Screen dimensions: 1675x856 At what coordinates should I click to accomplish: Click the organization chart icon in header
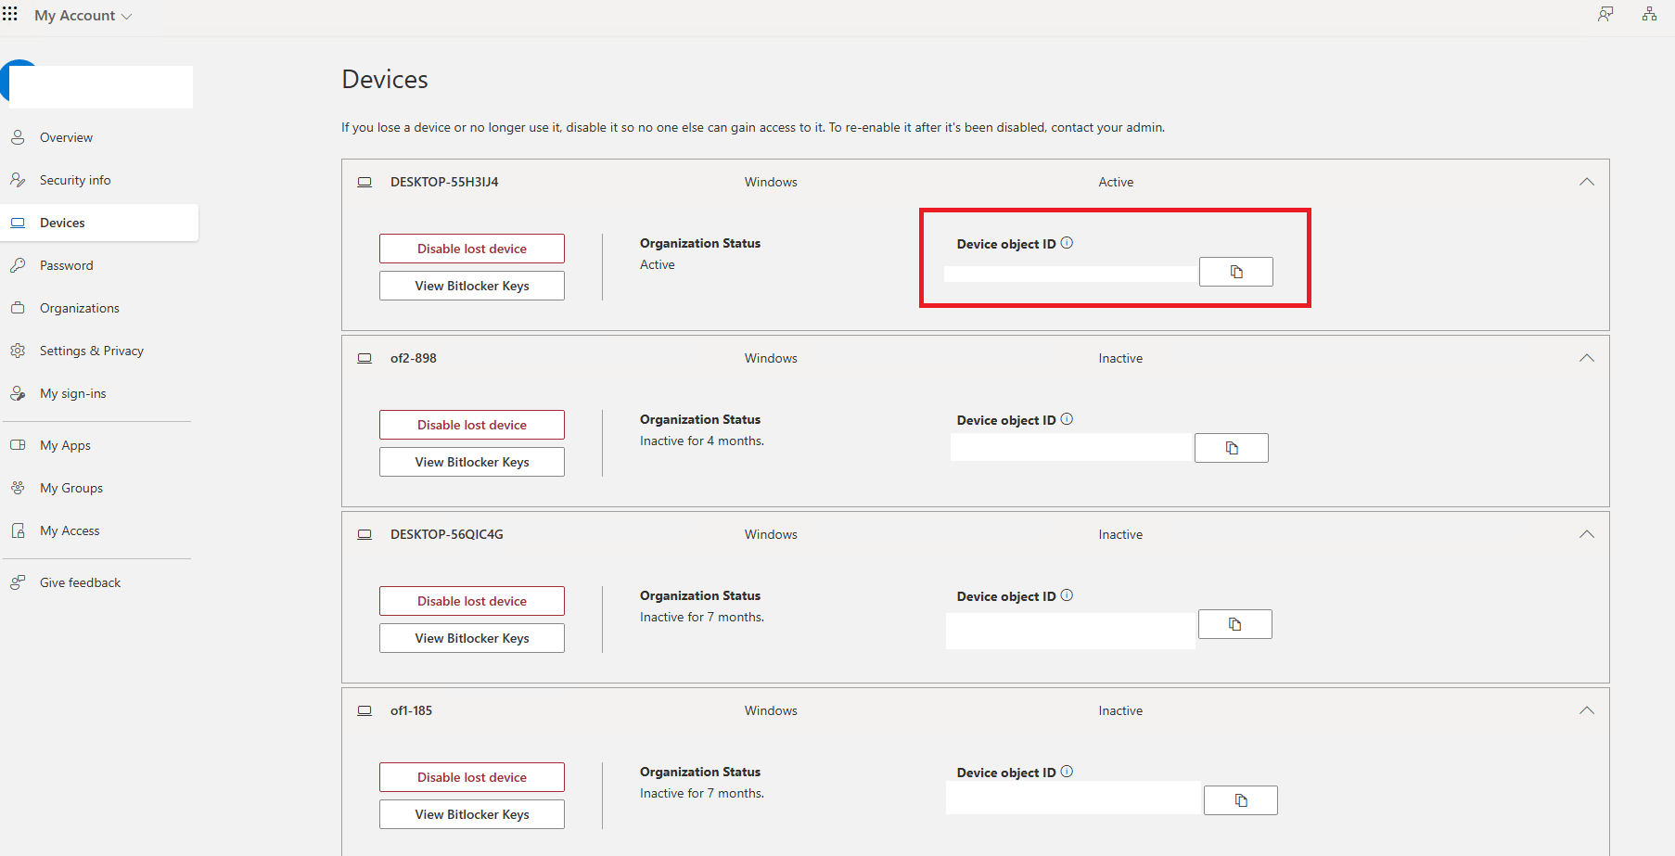1649,14
